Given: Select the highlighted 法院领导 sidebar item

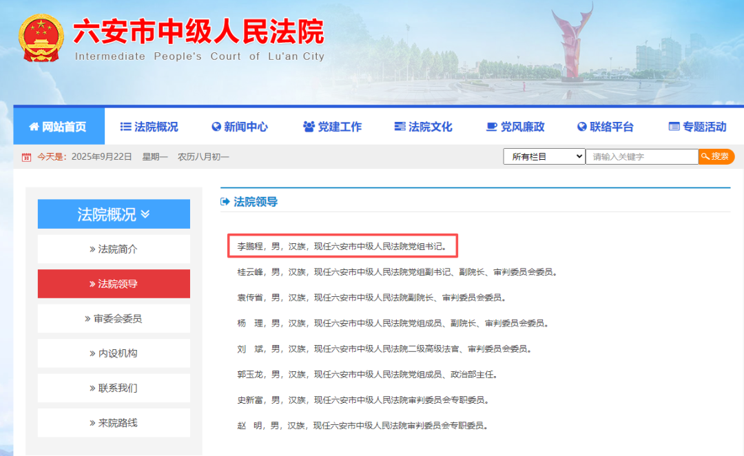Looking at the screenshot, I should click(x=114, y=284).
